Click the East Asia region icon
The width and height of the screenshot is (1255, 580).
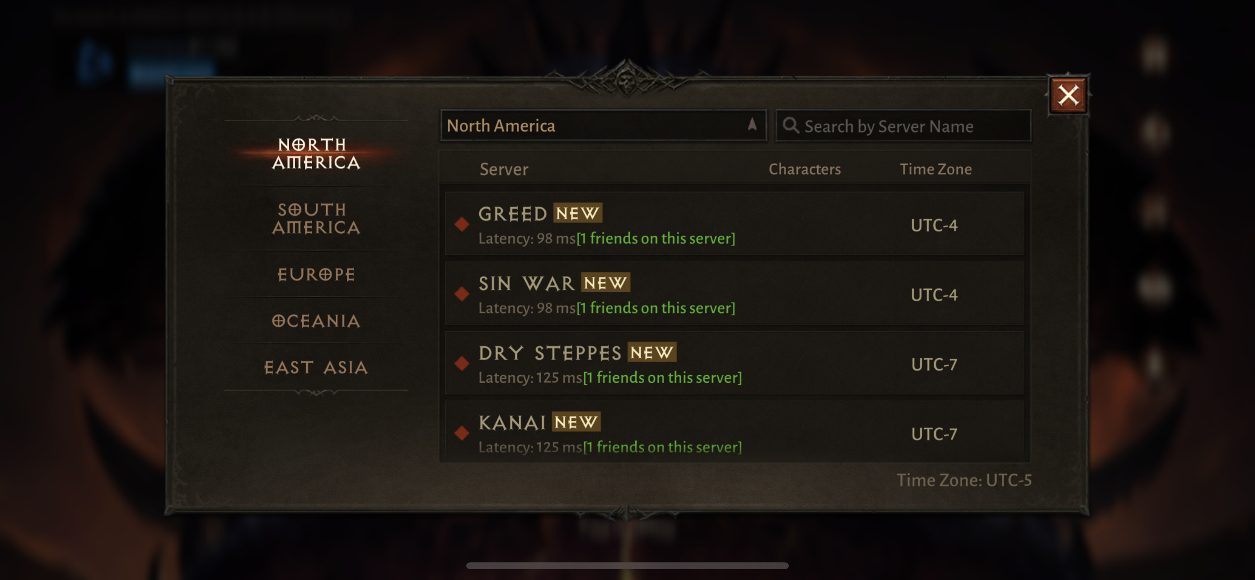[x=314, y=366]
